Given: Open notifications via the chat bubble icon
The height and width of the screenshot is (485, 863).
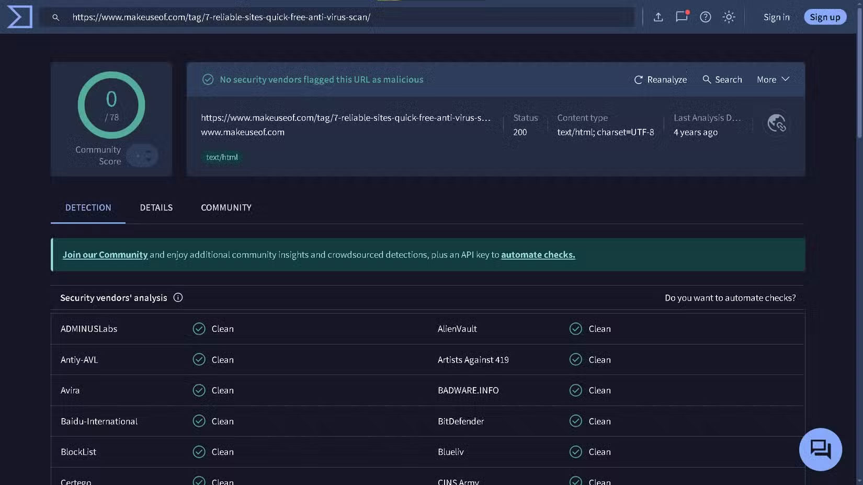Looking at the screenshot, I should pos(681,17).
